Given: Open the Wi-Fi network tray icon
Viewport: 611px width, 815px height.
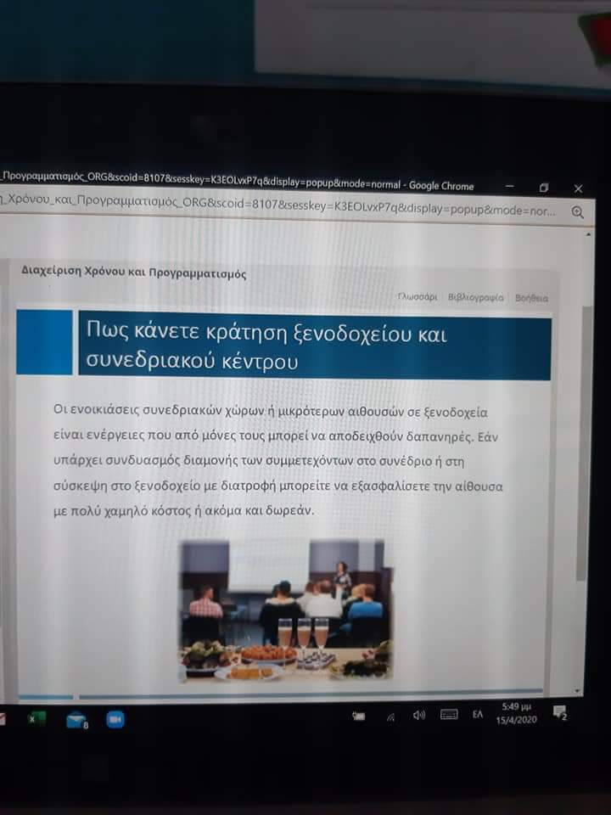Looking at the screenshot, I should point(390,717).
